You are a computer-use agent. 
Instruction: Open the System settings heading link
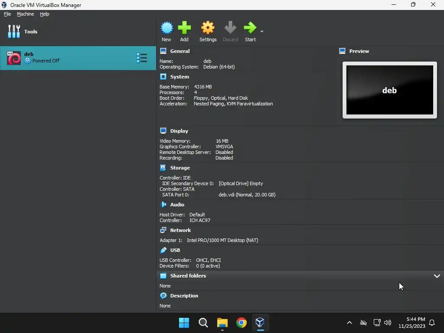[180, 77]
